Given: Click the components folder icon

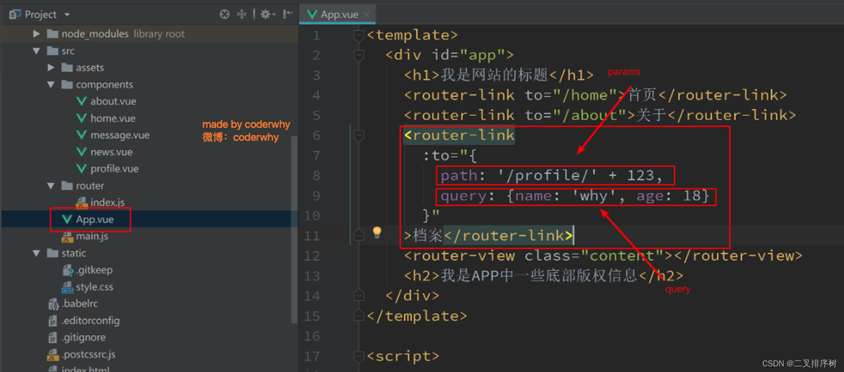Looking at the screenshot, I should 67,85.
